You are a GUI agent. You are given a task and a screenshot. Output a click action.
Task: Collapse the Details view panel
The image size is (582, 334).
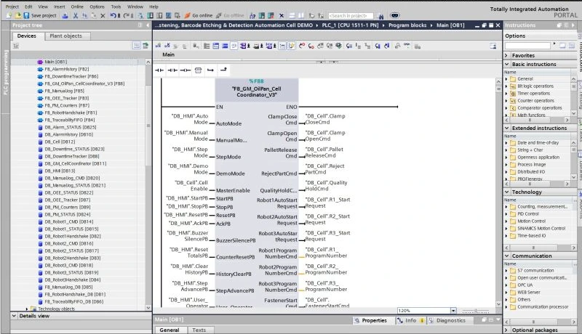pos(14,316)
